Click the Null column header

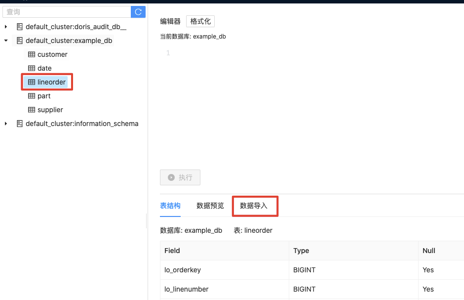[441, 251]
